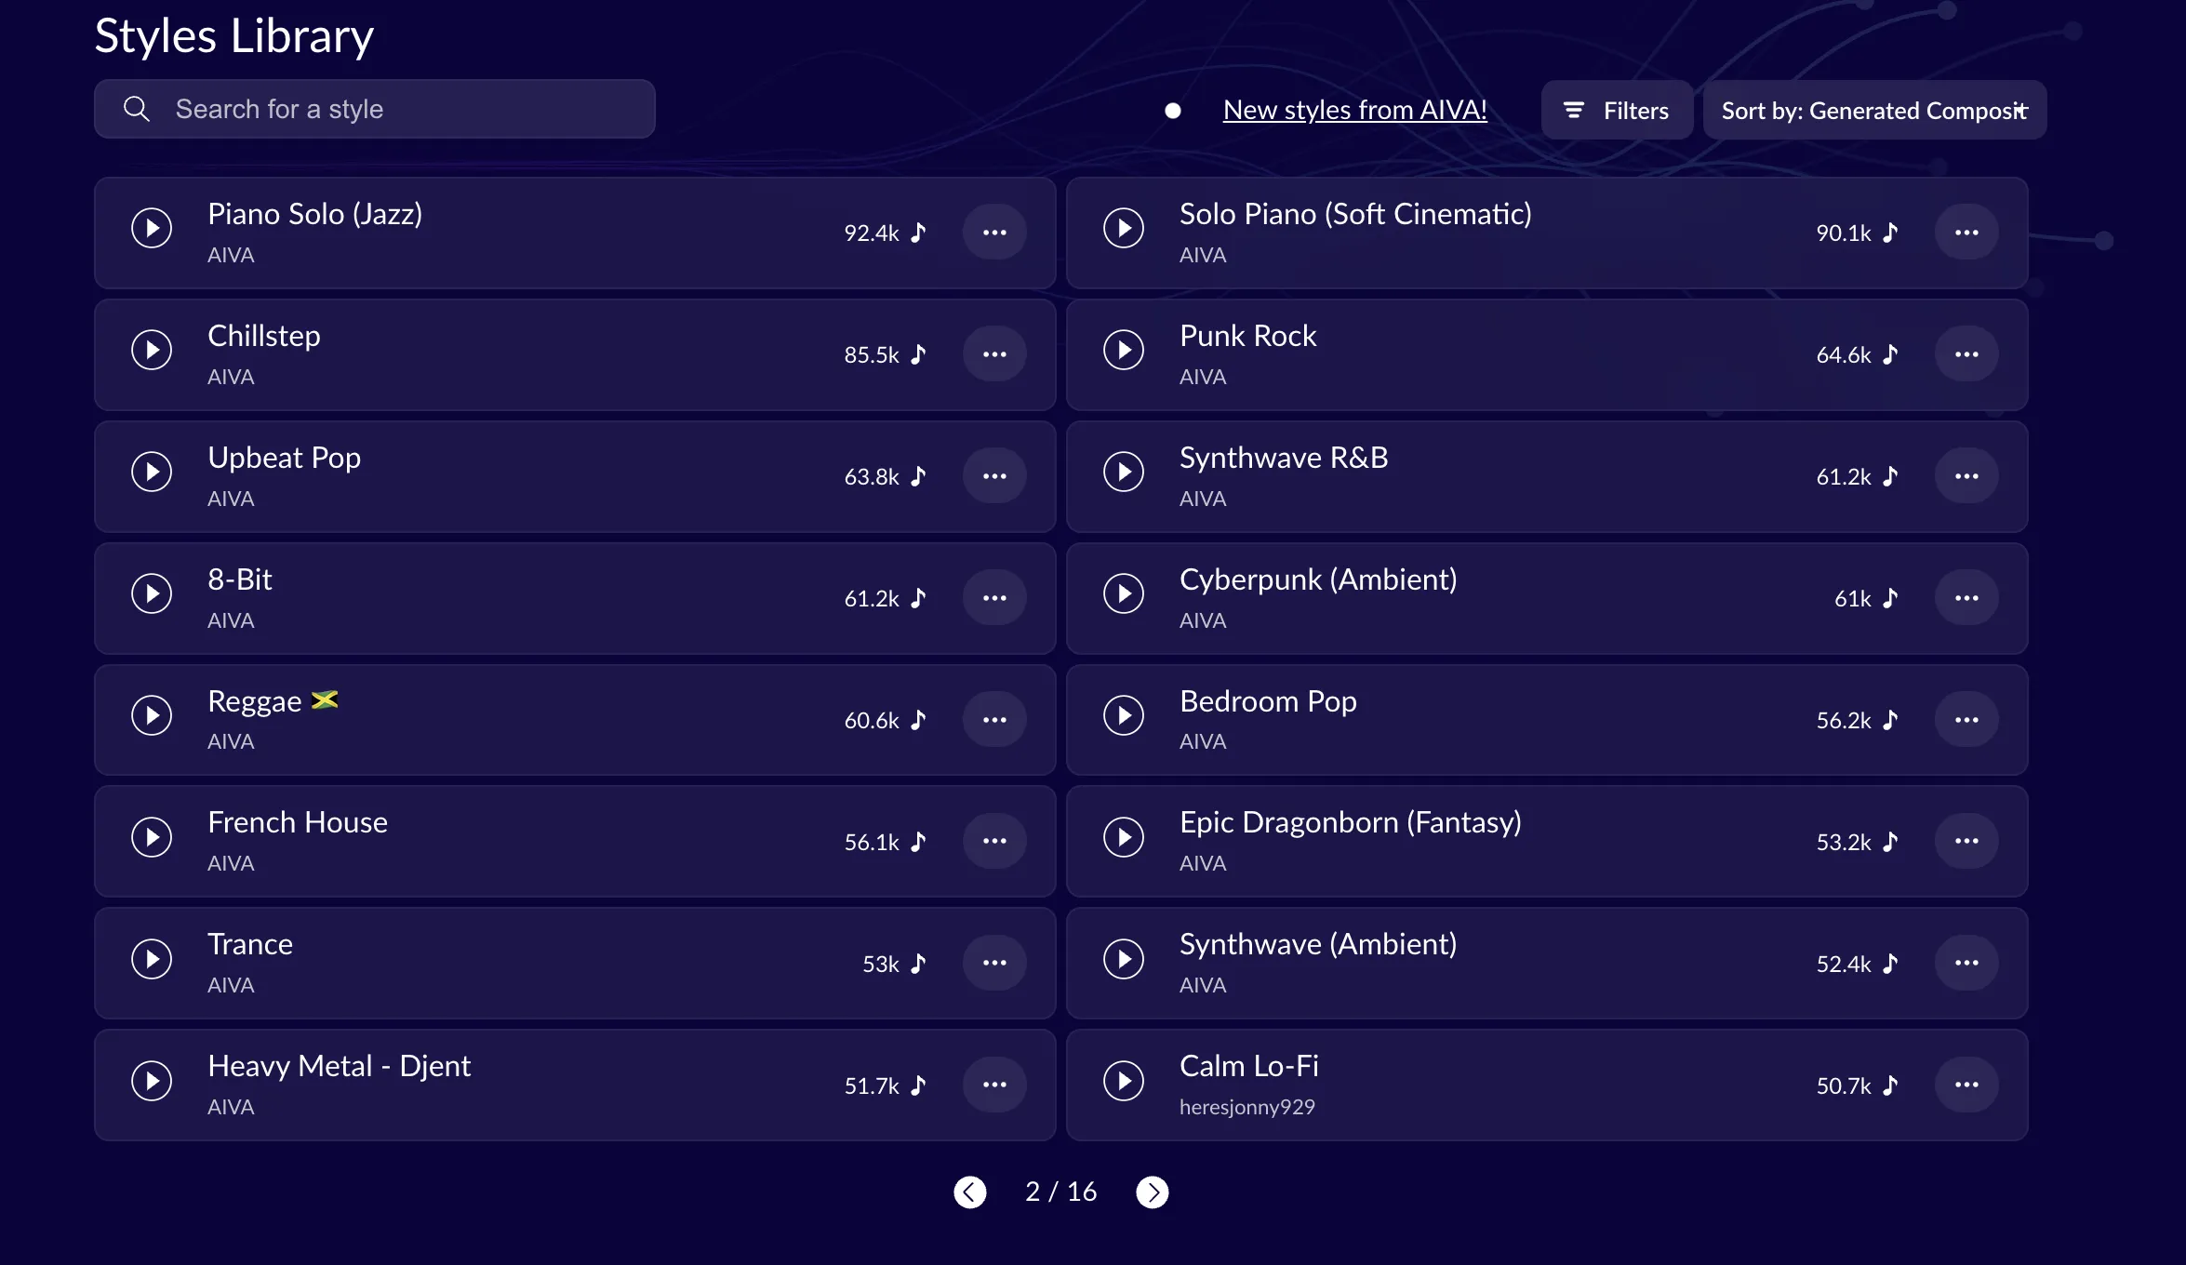Viewport: 2186px width, 1265px height.
Task: Open the New styles from AIVA link
Action: coord(1354,109)
